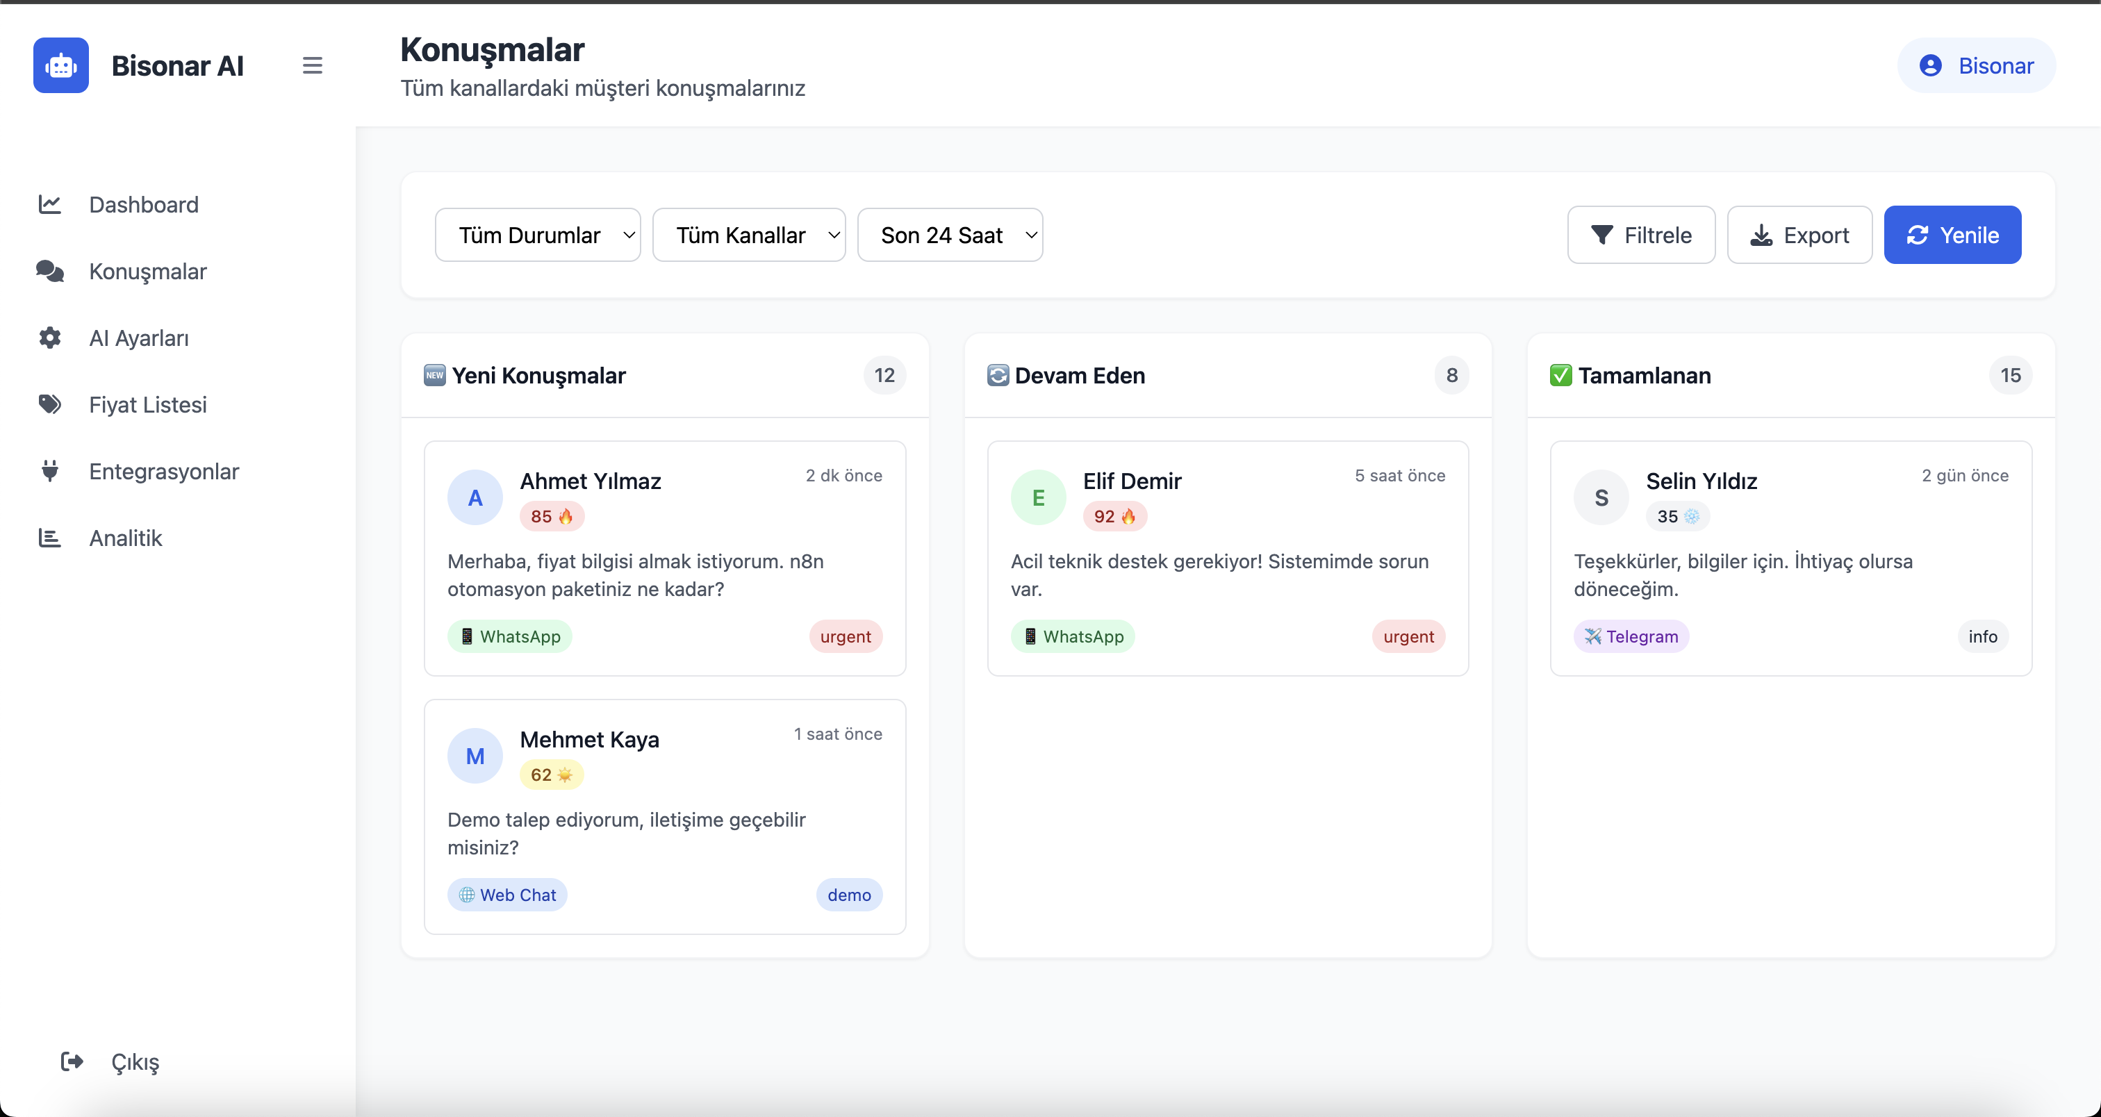This screenshot has width=2101, height=1117.
Task: Click the urgent tag on Ahmet Yılmaz card
Action: [x=846, y=636]
